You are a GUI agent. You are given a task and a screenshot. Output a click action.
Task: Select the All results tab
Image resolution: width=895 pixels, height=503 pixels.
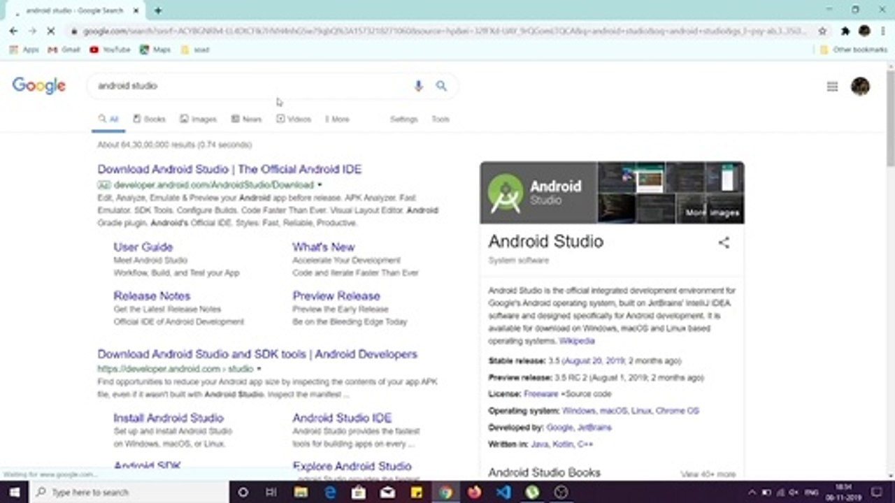(108, 119)
